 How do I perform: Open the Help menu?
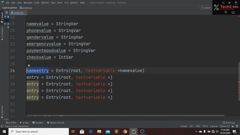pos(82,3)
